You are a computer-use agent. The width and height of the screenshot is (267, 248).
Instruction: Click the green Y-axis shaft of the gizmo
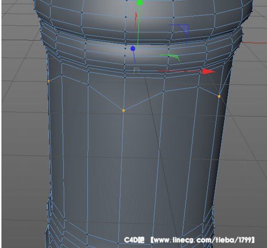coord(138,27)
